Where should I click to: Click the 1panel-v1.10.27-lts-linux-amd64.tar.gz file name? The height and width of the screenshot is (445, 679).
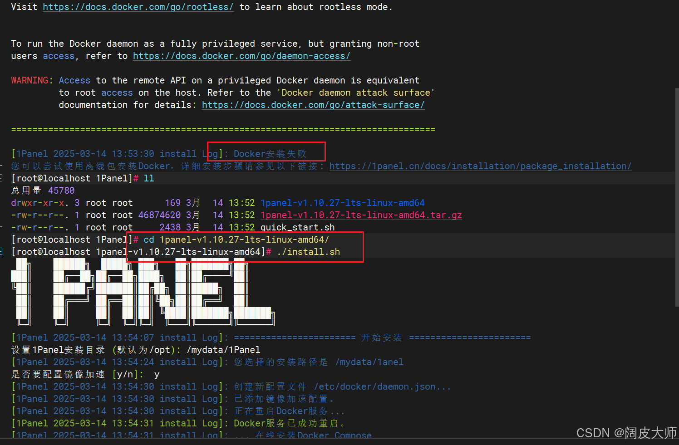tap(361, 215)
